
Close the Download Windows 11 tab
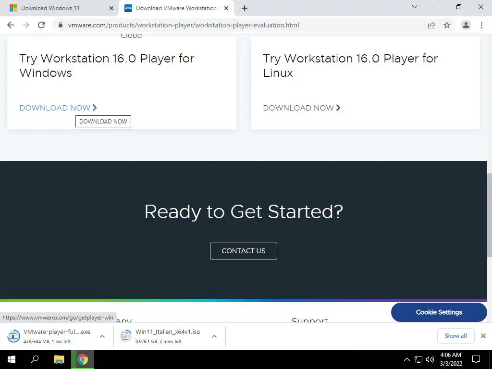[x=111, y=8]
